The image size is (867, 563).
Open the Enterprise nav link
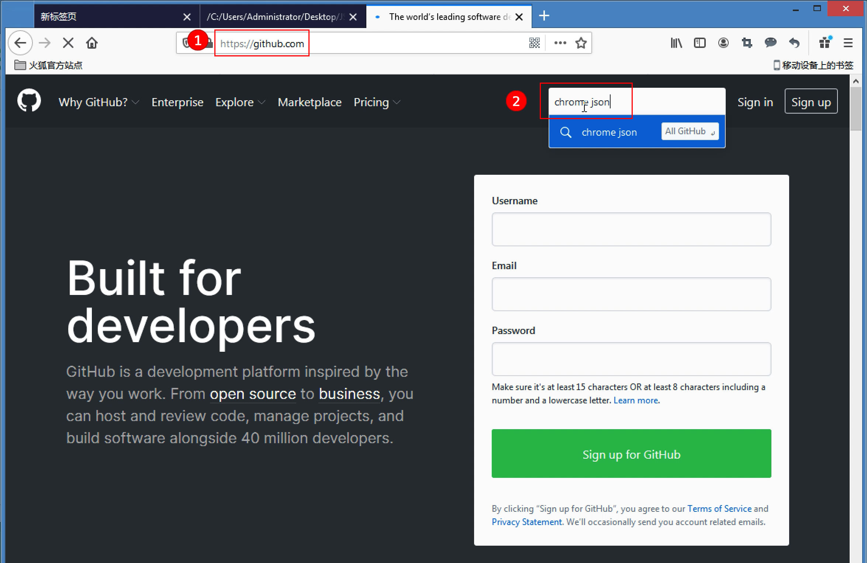click(x=177, y=102)
